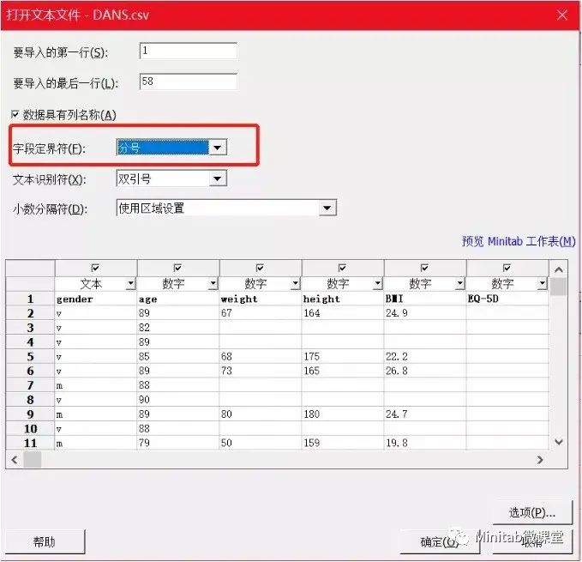Uncheck the EQ-5D column checkbox
Viewport: 582px width, 562px height.
point(507,268)
